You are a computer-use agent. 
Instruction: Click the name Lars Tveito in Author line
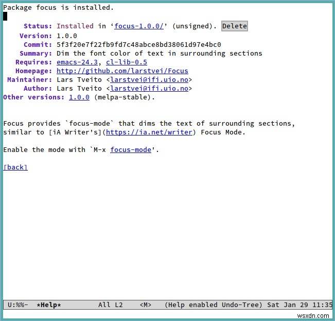point(79,89)
